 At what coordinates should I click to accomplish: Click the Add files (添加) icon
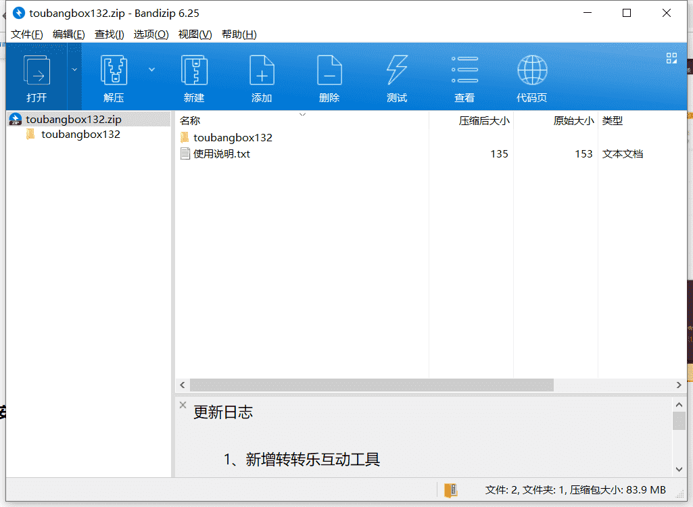(x=262, y=70)
